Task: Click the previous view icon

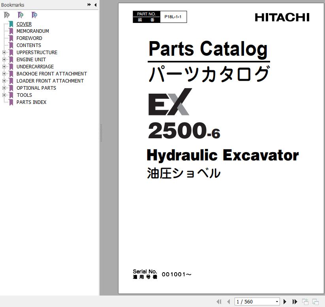Action: tap(305, 301)
